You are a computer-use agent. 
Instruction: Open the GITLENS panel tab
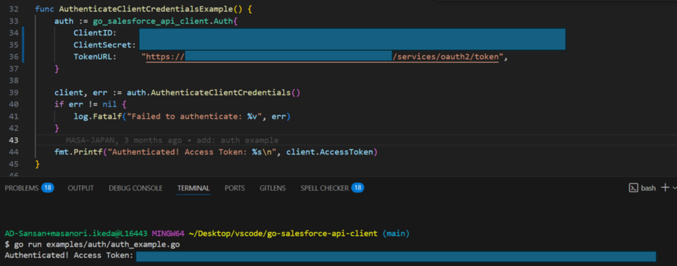272,188
